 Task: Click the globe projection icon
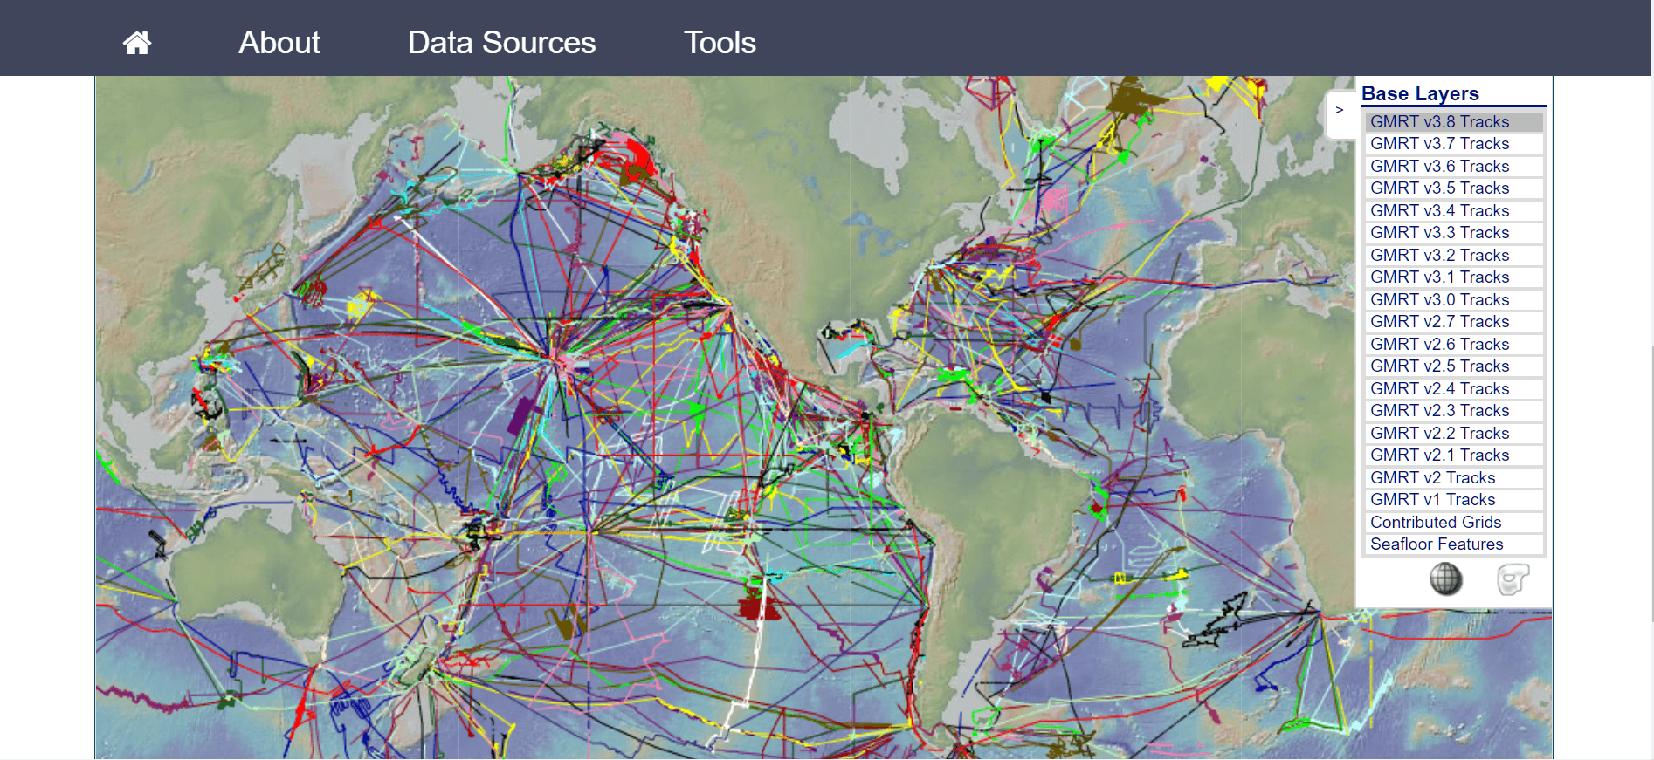(x=1445, y=579)
